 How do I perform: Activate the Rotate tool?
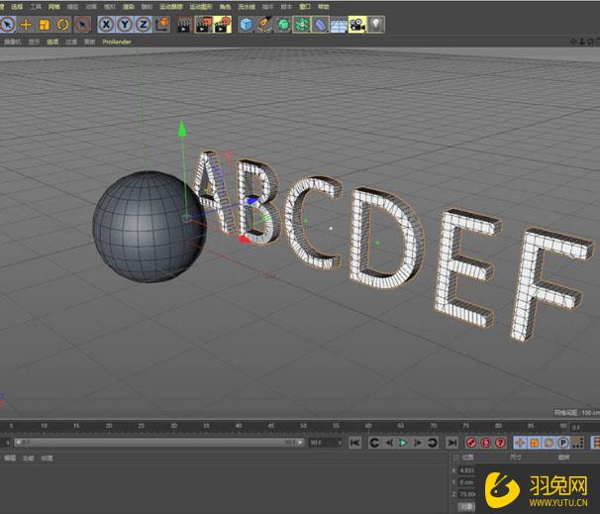(x=63, y=25)
